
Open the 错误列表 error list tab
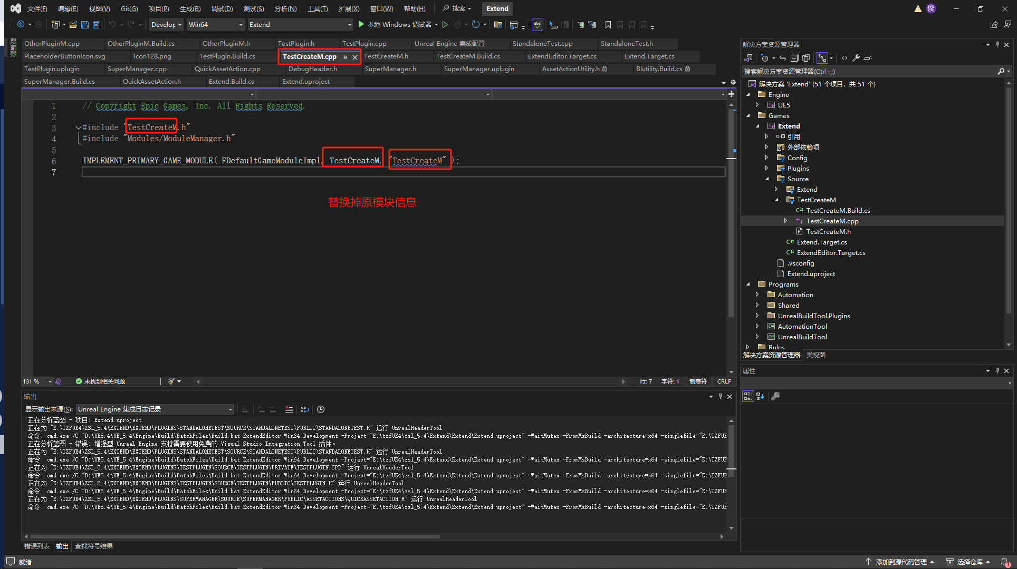37,546
